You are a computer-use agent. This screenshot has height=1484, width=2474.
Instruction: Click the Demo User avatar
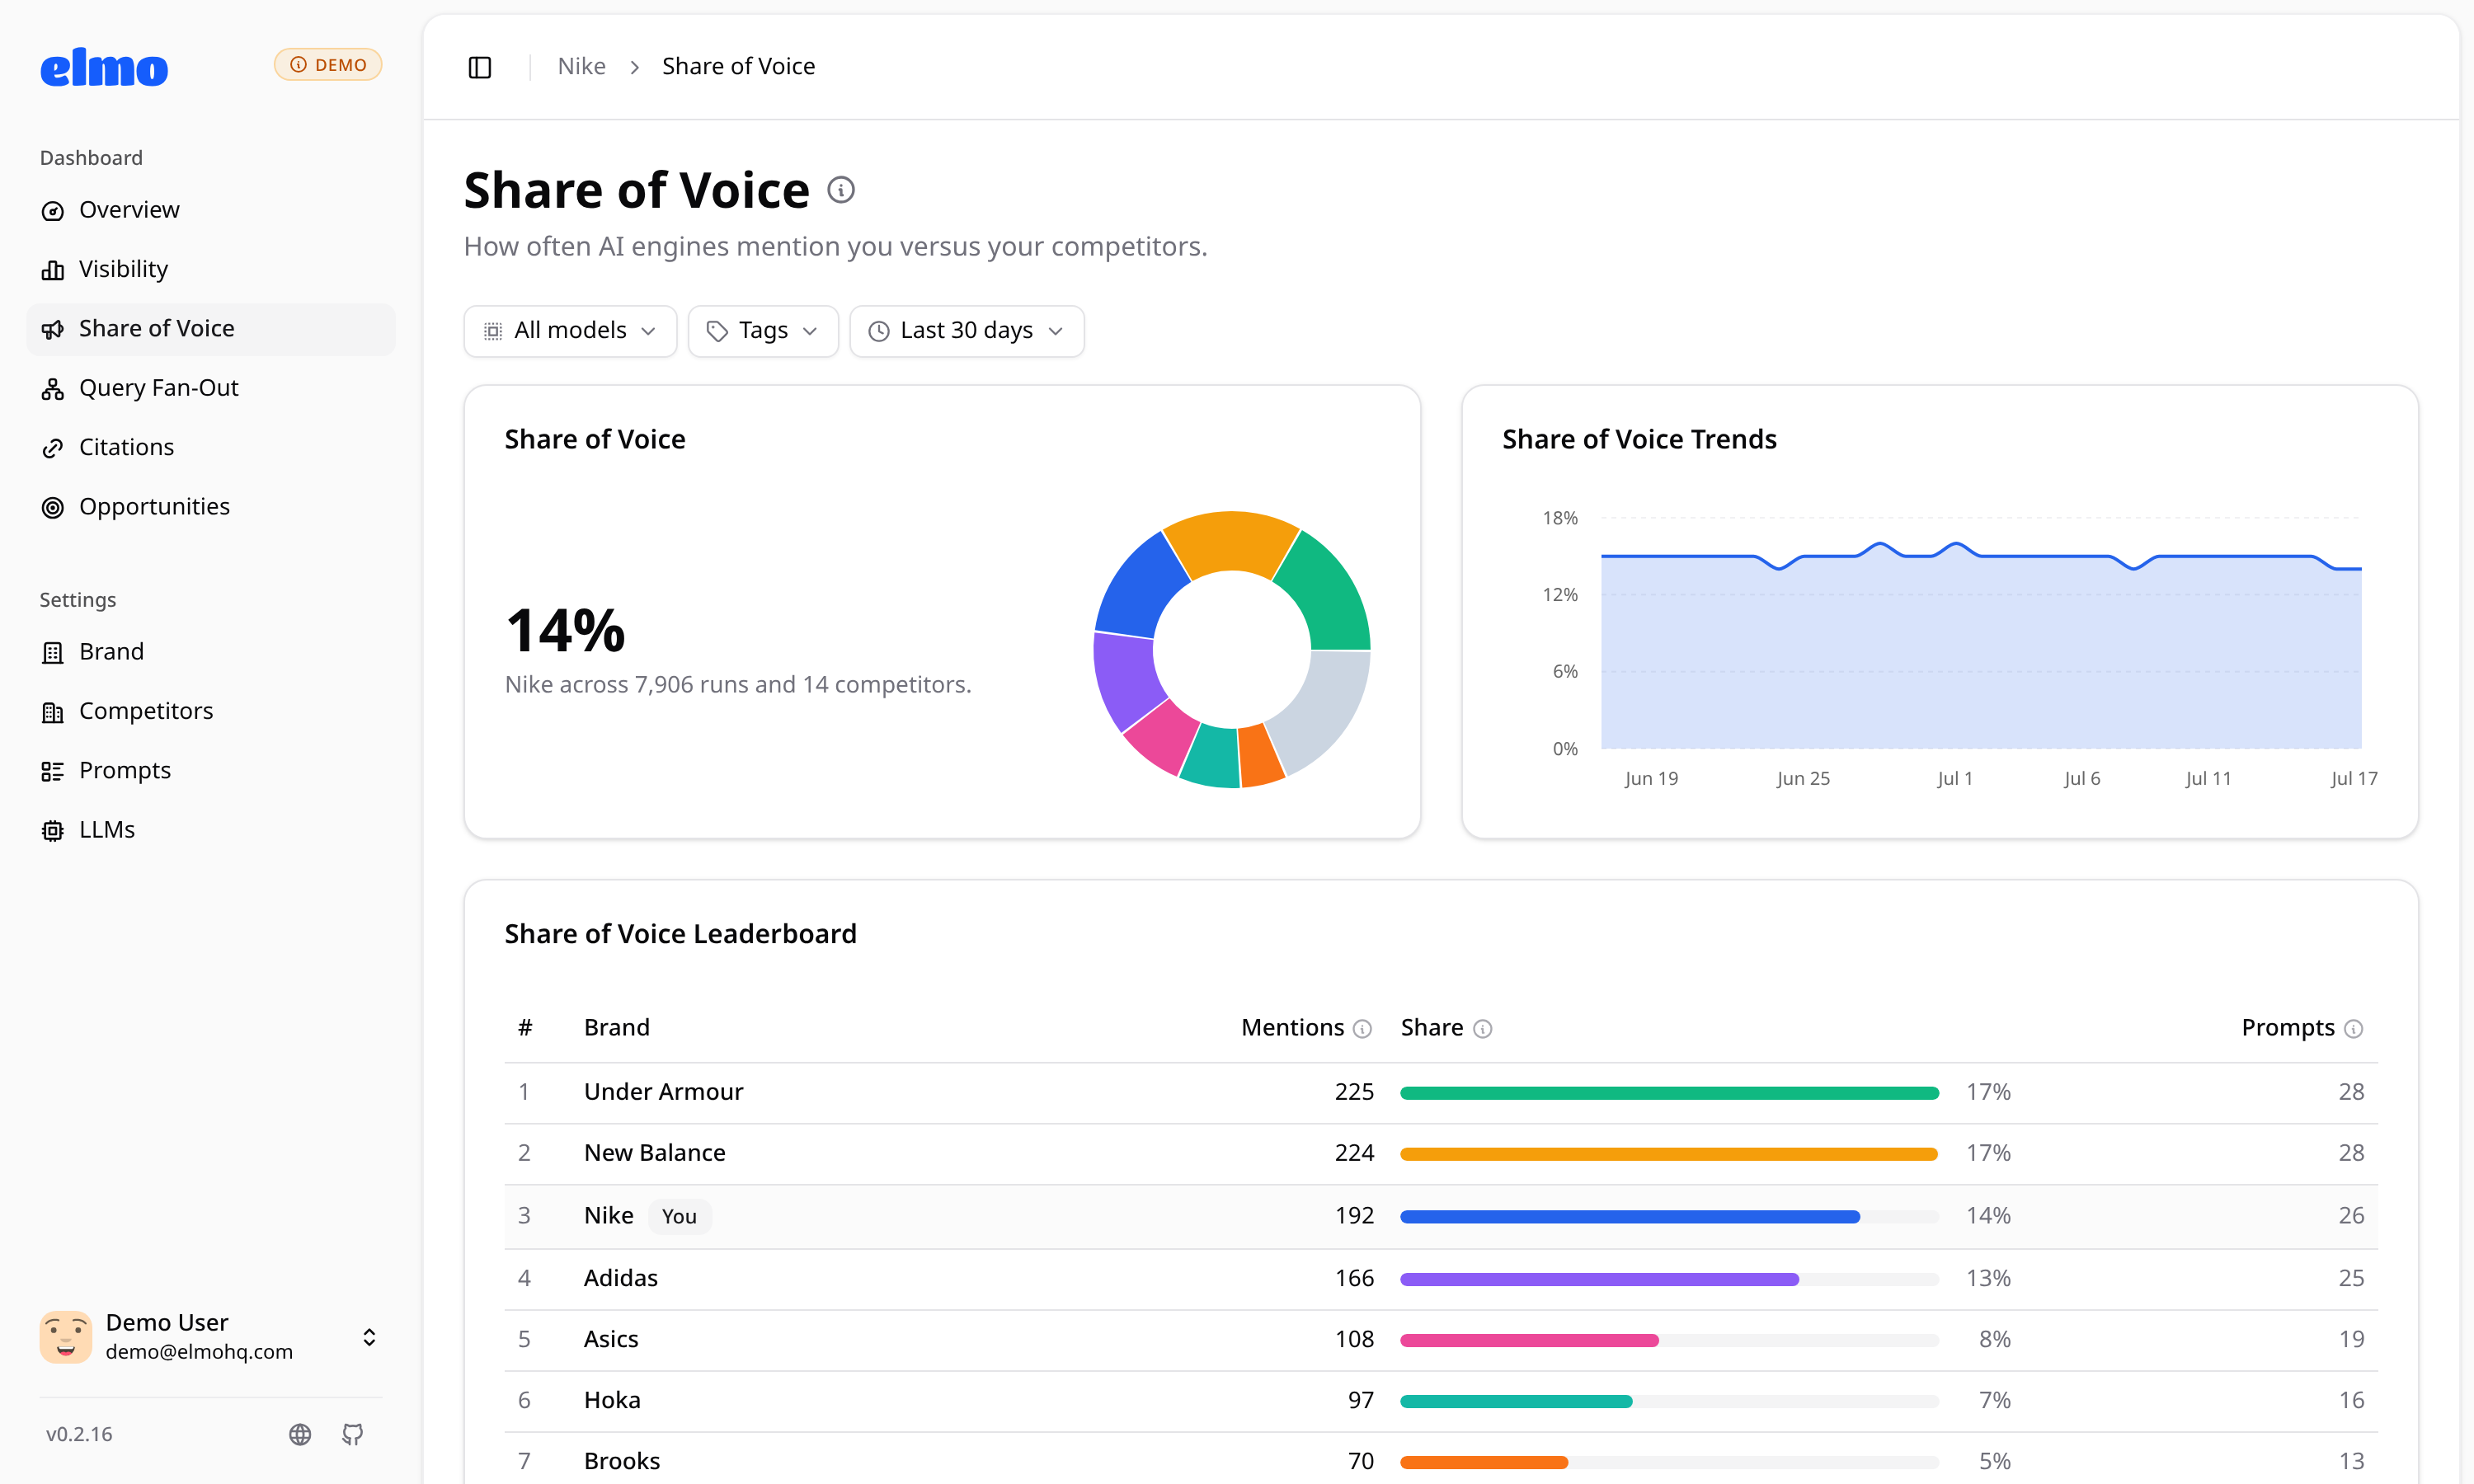(66, 1337)
